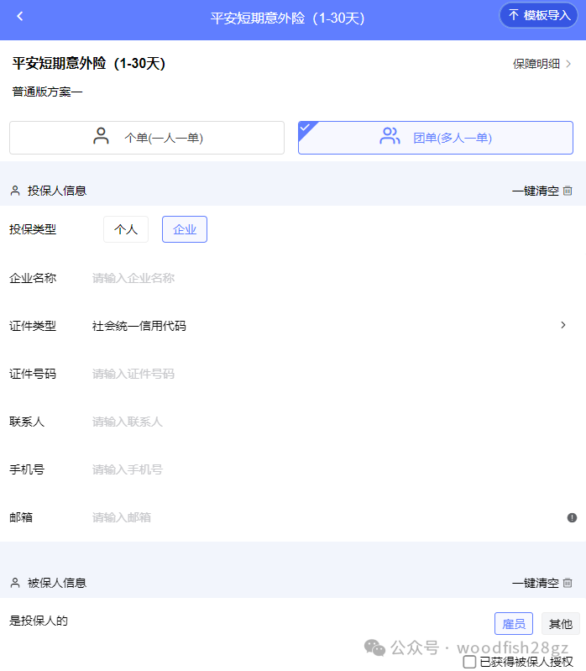
Task: Focus the 邮箱 input field
Action: [325, 518]
